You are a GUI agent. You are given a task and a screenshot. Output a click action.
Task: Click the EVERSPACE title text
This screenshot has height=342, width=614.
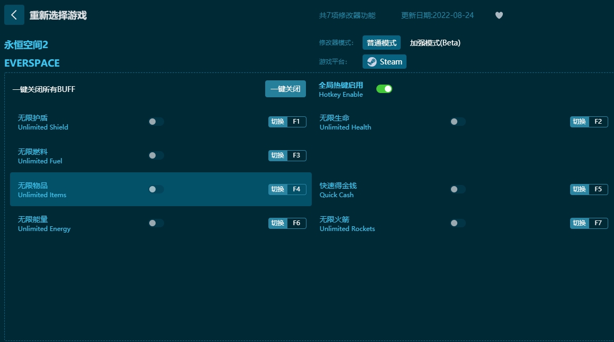pyautogui.click(x=32, y=63)
